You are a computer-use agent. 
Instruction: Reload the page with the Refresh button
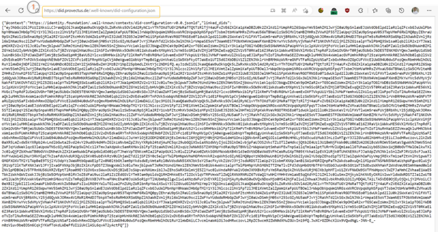[22, 10]
